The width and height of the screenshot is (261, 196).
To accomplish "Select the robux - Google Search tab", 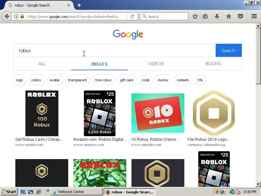I will [x=39, y=5].
